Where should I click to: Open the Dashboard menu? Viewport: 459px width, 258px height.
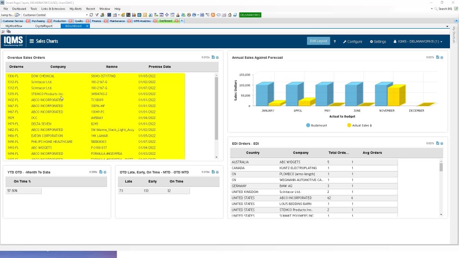click(x=19, y=9)
